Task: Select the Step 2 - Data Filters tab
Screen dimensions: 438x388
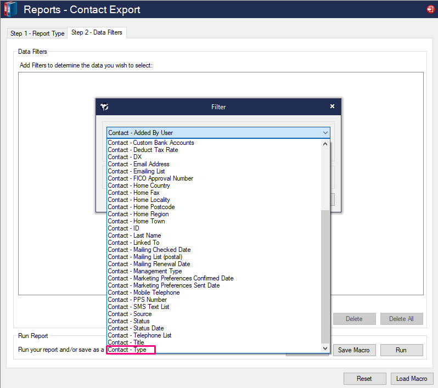Action: (x=97, y=32)
